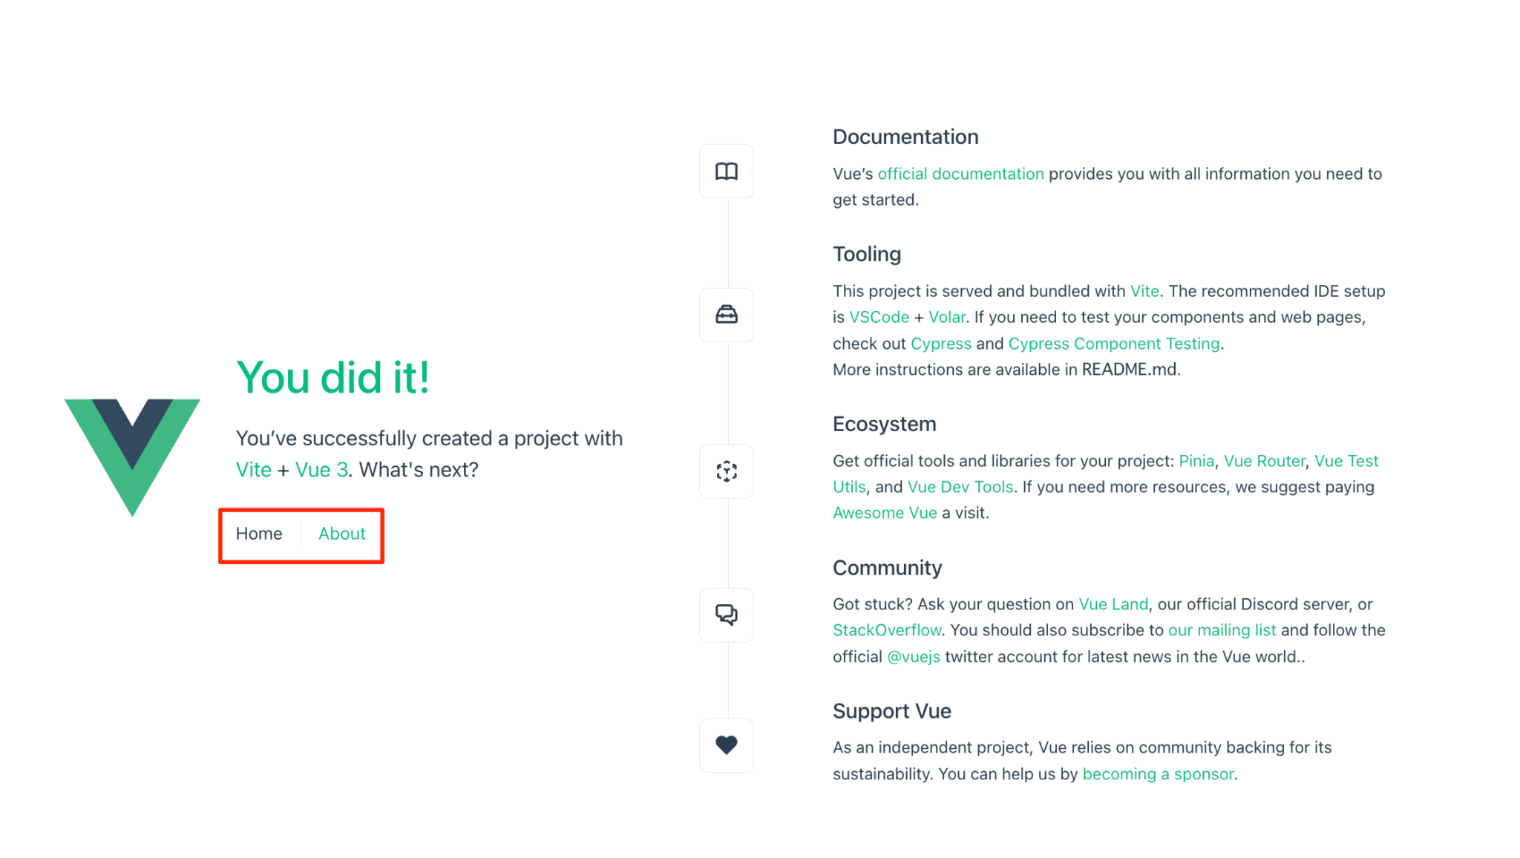Select the Ecosystem icon
1520x858 pixels.
(726, 471)
